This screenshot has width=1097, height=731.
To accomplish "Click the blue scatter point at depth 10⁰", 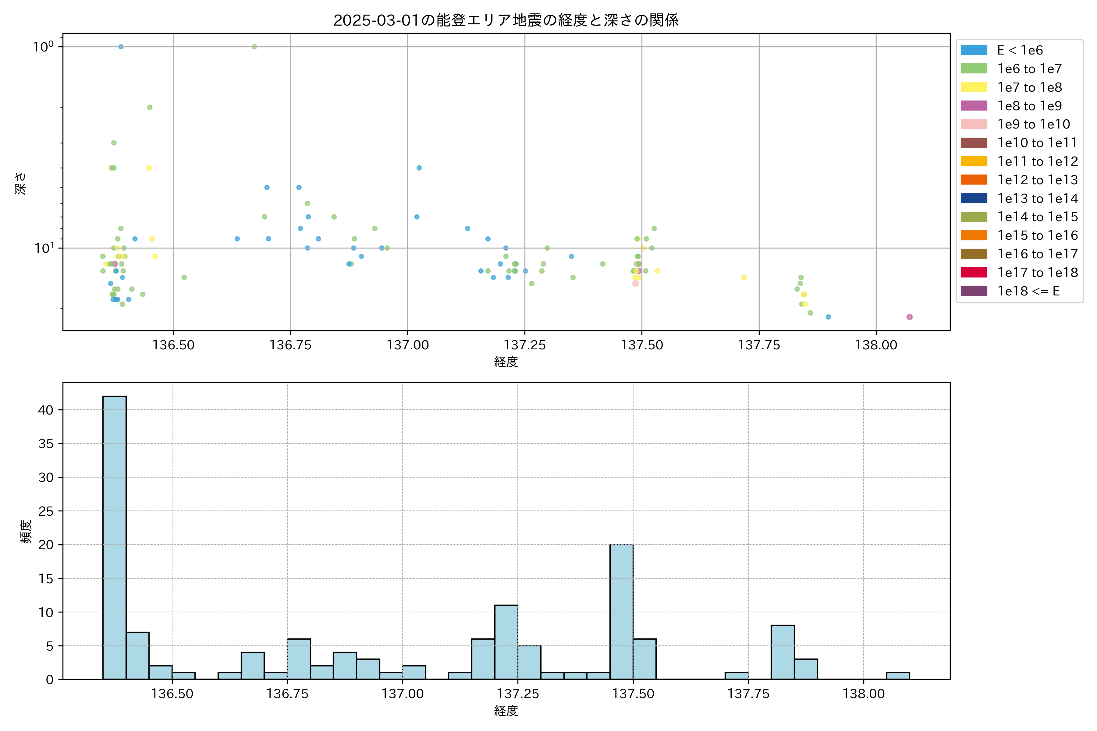I will pyautogui.click(x=121, y=47).
